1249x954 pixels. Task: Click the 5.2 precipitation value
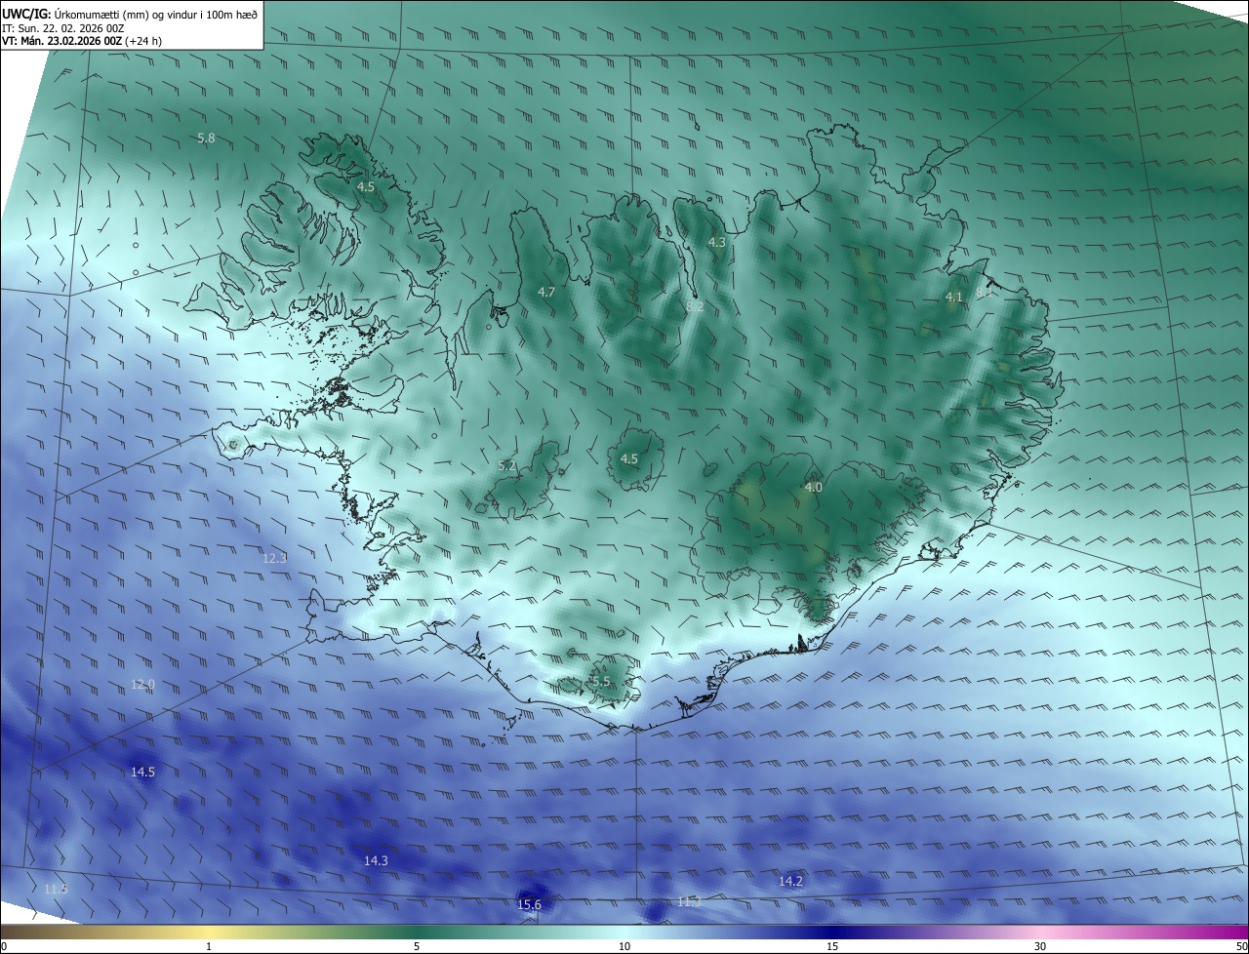(x=506, y=466)
